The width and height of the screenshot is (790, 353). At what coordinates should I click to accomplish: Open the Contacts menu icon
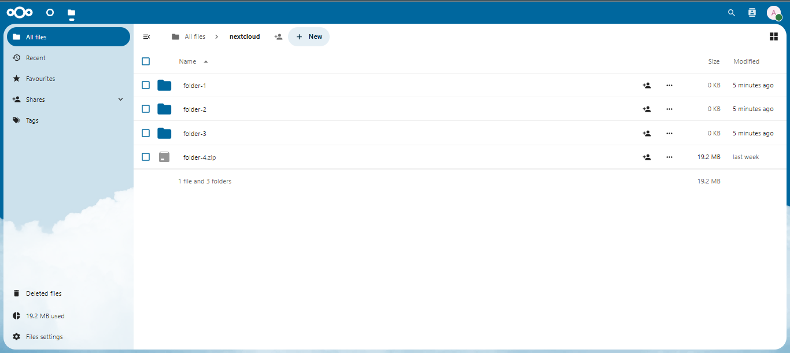tap(752, 12)
